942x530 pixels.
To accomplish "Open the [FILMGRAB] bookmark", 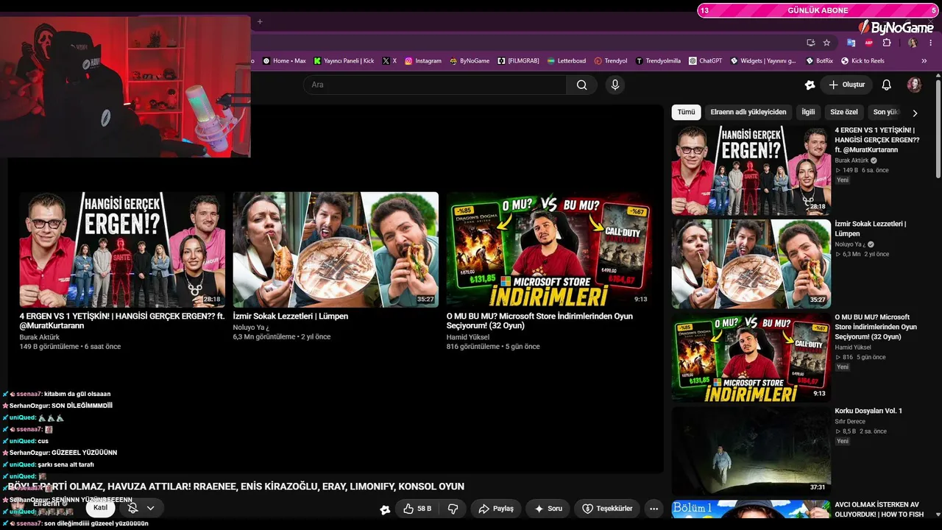I will (518, 61).
